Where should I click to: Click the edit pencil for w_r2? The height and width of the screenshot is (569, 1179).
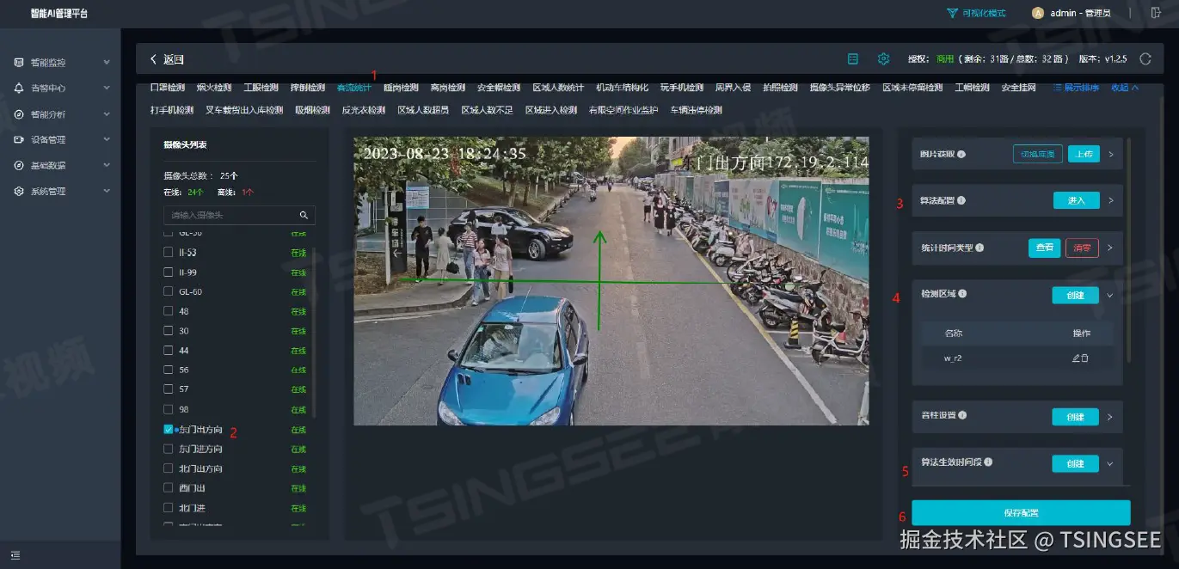point(1076,358)
